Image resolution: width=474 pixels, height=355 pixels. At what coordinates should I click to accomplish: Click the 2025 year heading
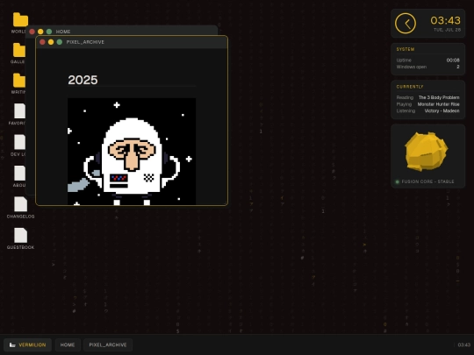coord(83,80)
